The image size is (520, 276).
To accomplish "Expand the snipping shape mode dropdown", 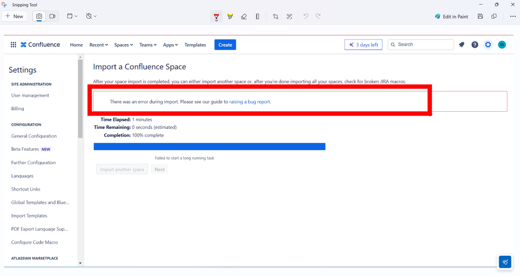I will [72, 16].
